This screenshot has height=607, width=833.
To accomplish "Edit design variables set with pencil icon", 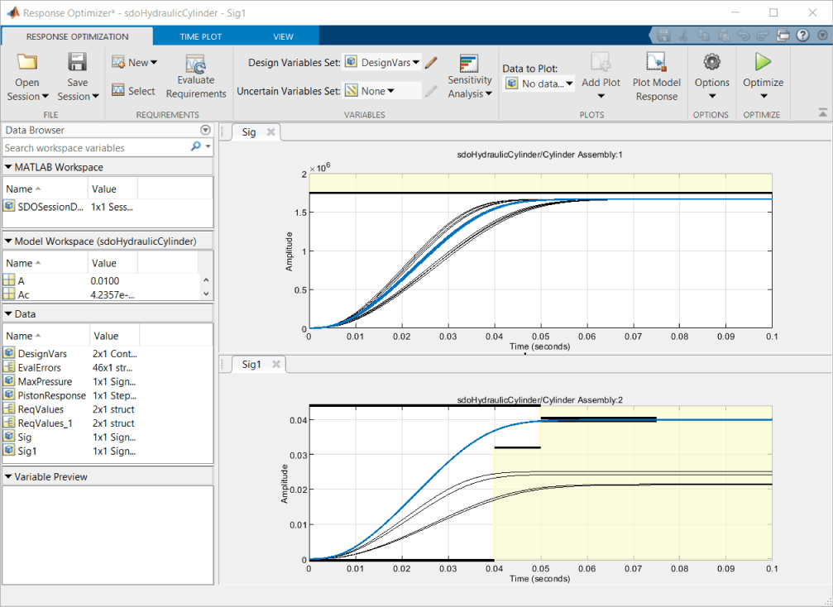I will pyautogui.click(x=431, y=62).
